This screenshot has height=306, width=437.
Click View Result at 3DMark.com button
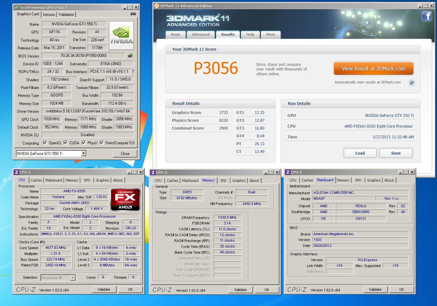click(x=374, y=69)
